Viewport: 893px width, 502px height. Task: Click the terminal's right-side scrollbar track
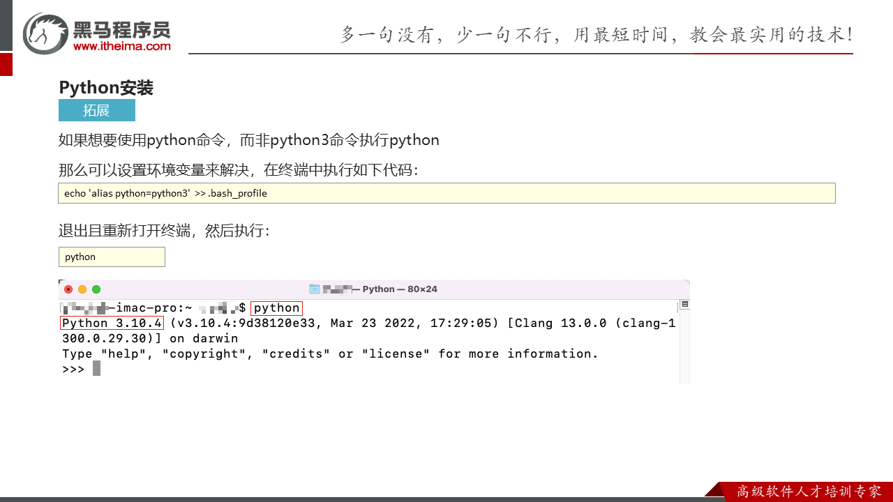click(x=684, y=349)
